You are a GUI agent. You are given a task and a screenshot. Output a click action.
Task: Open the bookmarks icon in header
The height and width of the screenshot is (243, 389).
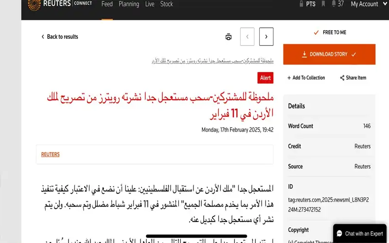(x=323, y=3)
